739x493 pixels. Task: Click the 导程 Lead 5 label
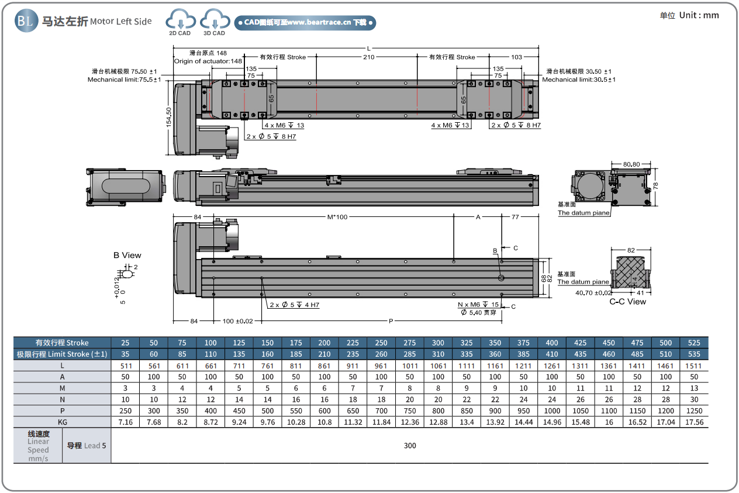[87, 446]
